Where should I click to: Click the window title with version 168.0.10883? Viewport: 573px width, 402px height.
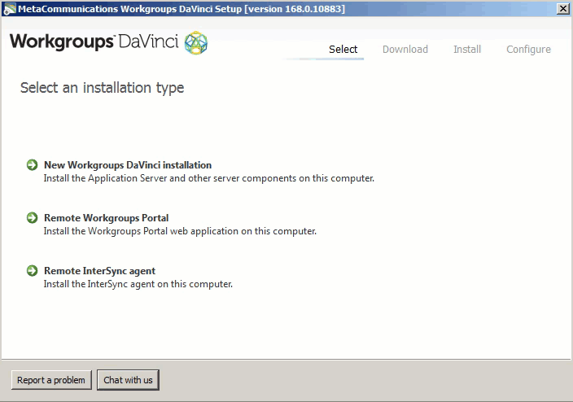pos(182,9)
